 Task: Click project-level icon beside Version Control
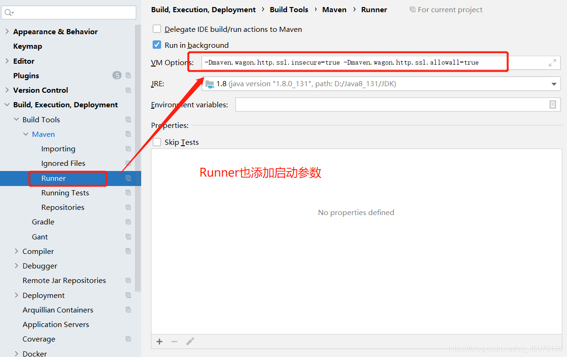128,90
